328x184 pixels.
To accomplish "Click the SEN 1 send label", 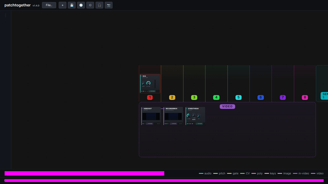I will pos(324,96).
